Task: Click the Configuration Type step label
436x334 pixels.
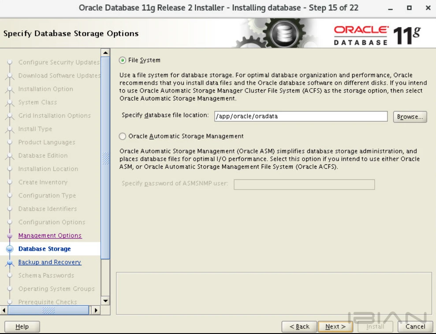Action: click(47, 196)
